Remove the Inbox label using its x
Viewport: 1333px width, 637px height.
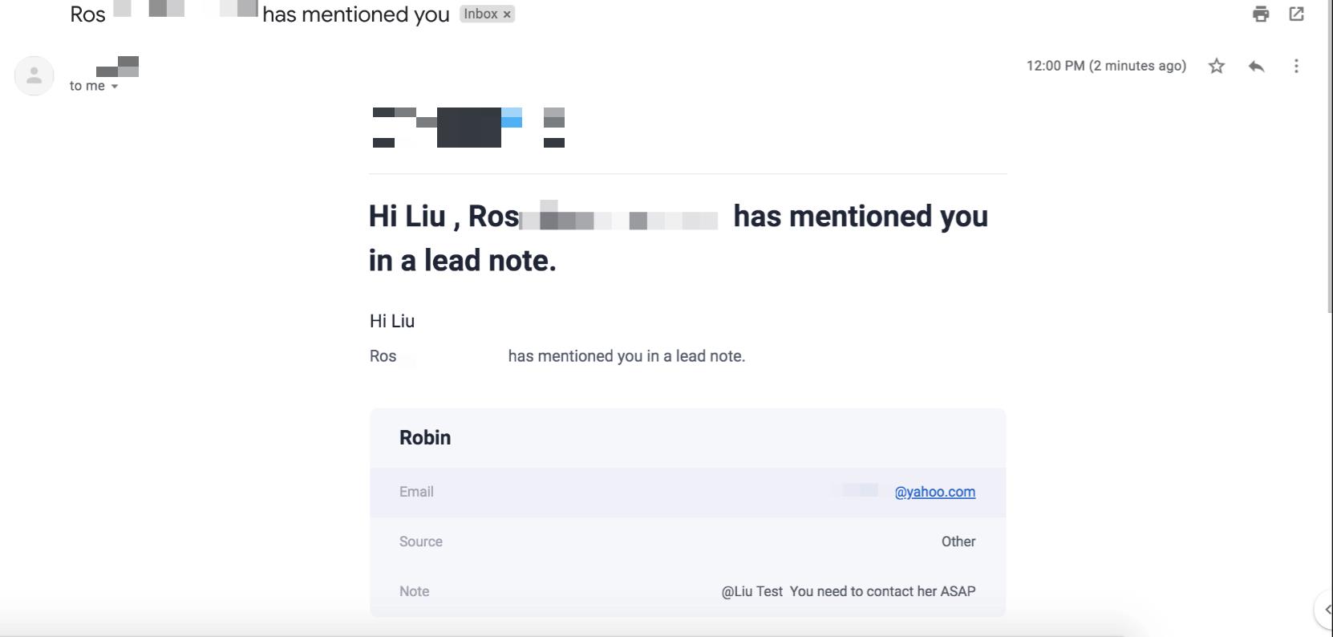coord(506,14)
